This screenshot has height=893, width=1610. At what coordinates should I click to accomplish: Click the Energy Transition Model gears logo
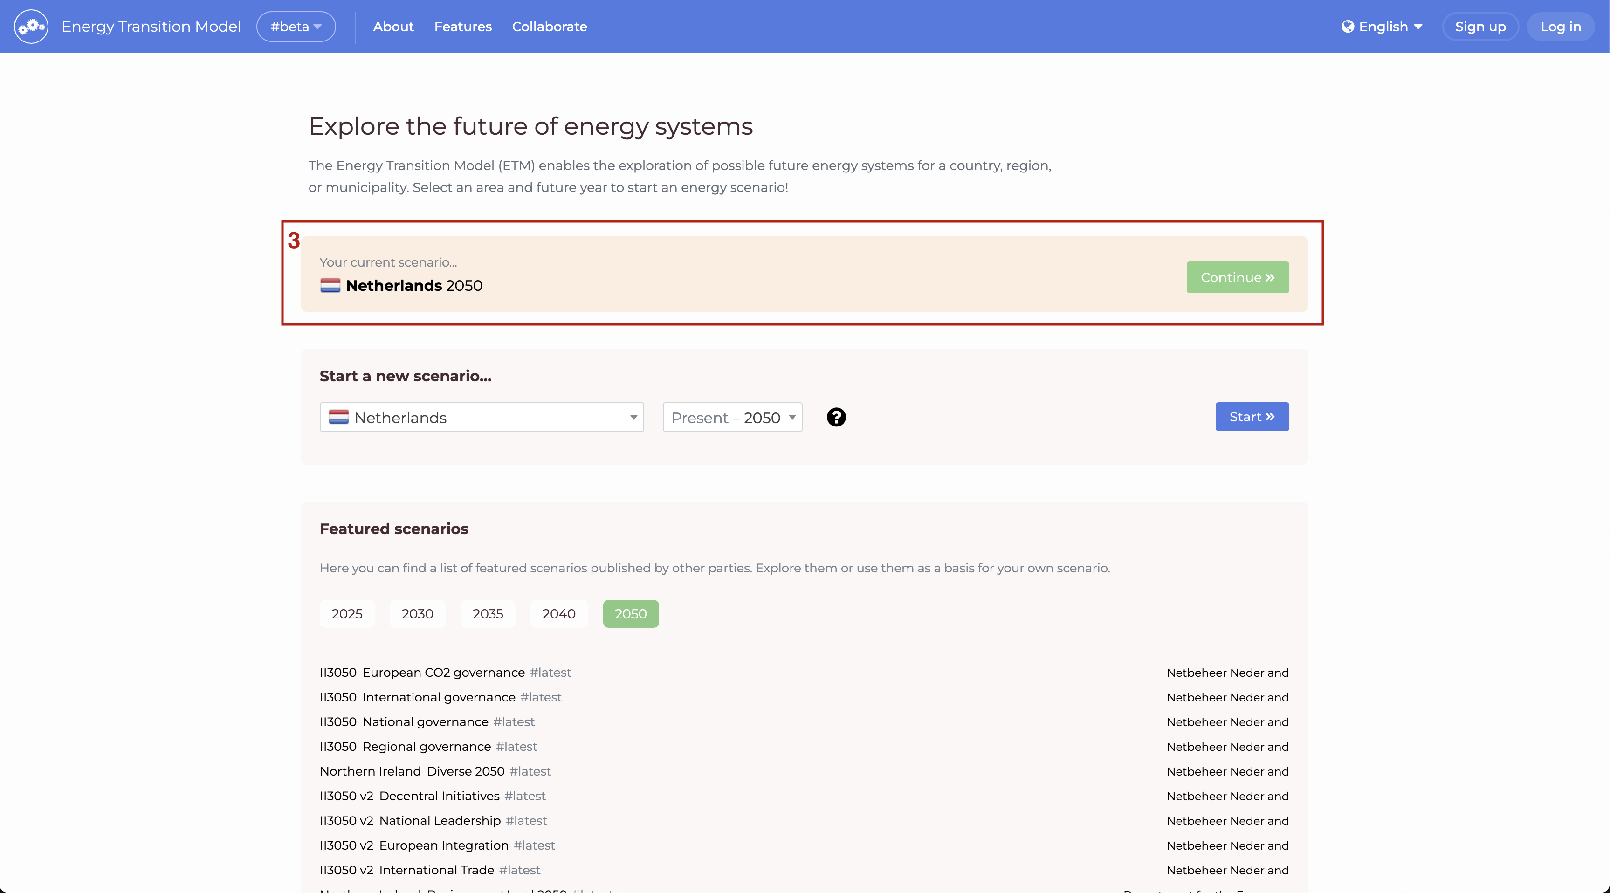[31, 26]
